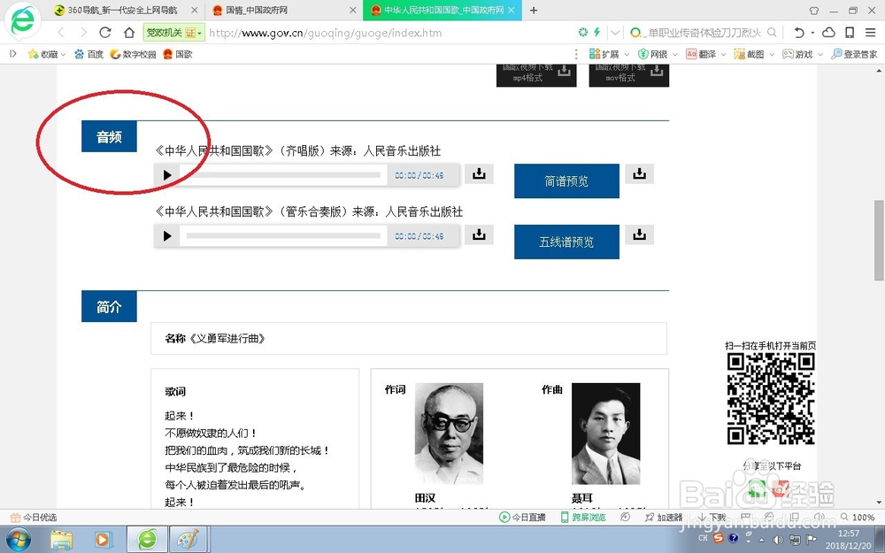
Task: Play the 管乐合奏版 anthem audio
Action: pos(167,235)
